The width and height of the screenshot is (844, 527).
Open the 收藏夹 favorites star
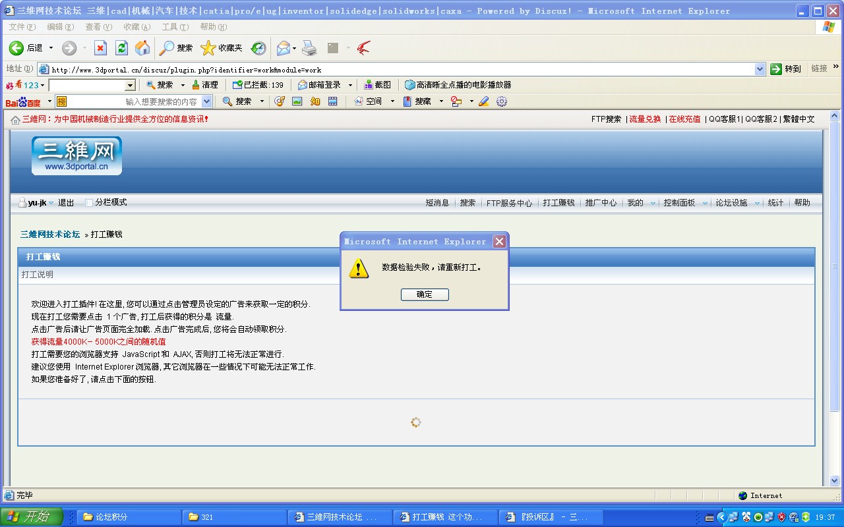tap(222, 48)
